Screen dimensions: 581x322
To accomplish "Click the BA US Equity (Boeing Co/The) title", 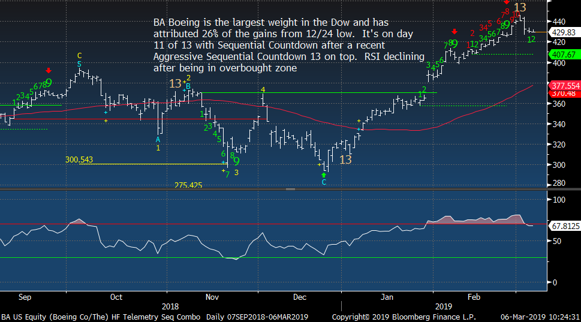I will pos(55,317).
